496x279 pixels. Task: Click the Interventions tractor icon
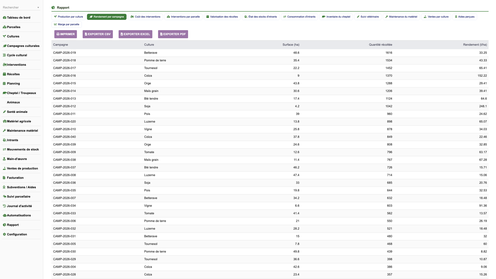[4, 65]
